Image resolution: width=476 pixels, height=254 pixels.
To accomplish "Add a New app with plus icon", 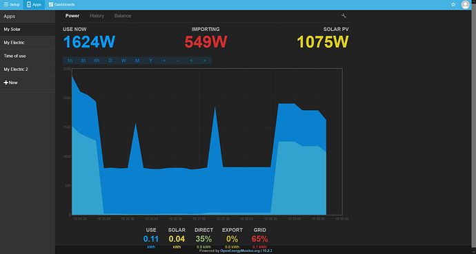I will coord(28,83).
